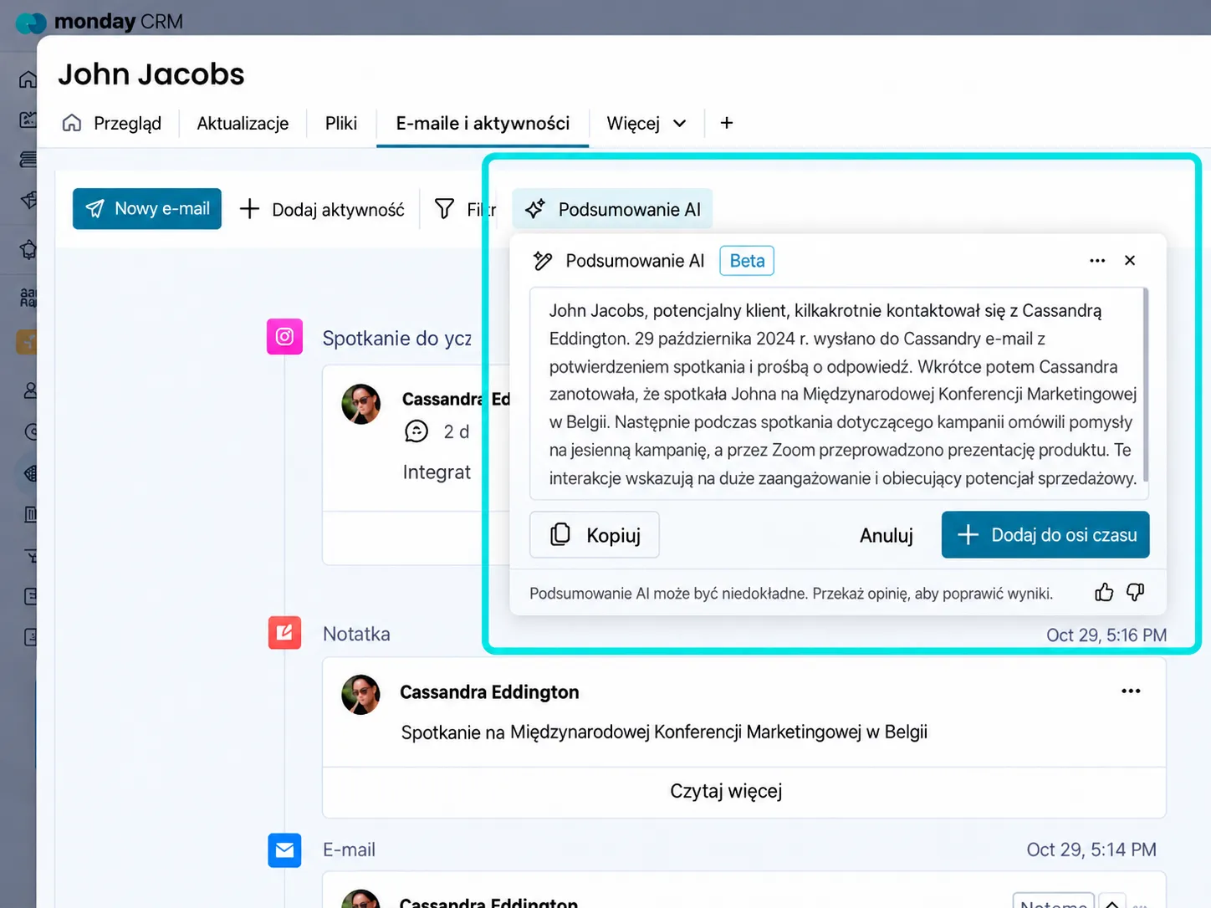Click the pink Spotkanie activity icon
Viewport: 1211px width, 908px height.
pyautogui.click(x=284, y=337)
